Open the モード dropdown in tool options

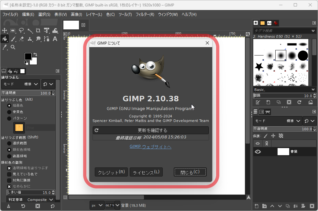tap(31, 84)
